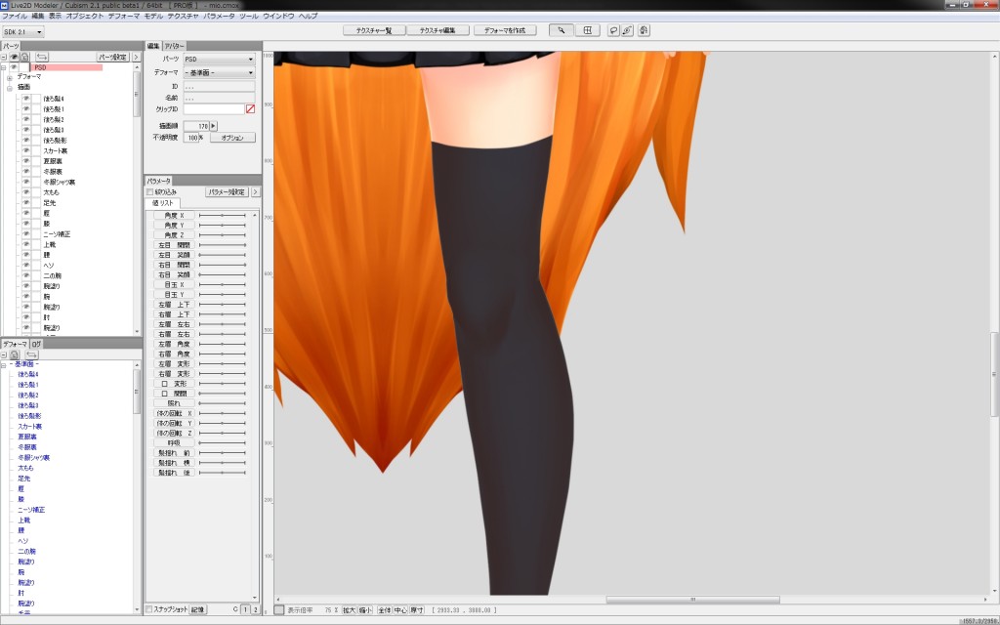Viewport: 1000px width, 625px height.
Task: Toggle visibility eye for PSD row
Action: tap(14, 67)
